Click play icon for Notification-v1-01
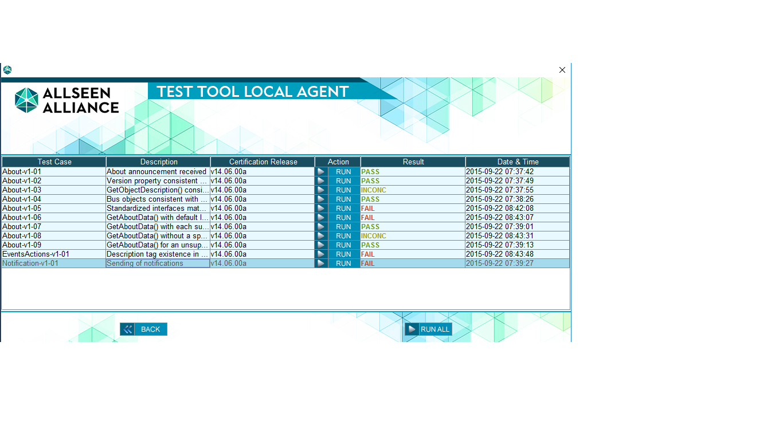The height and width of the screenshot is (440, 783). 321,263
